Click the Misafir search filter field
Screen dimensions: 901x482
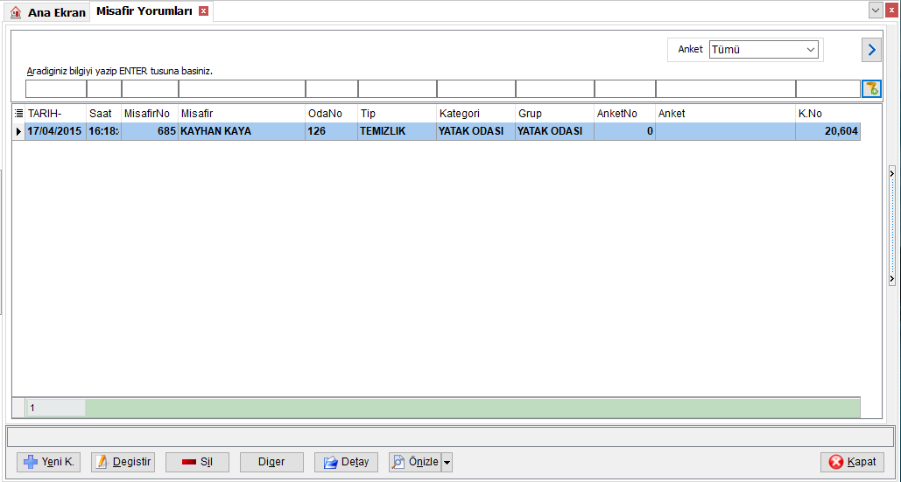[x=242, y=89]
